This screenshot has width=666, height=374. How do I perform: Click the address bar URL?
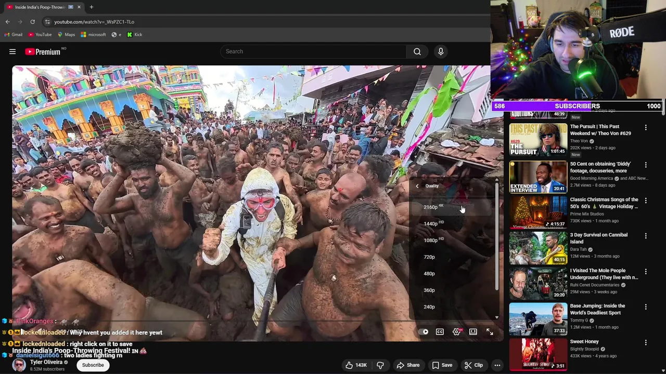click(x=94, y=22)
